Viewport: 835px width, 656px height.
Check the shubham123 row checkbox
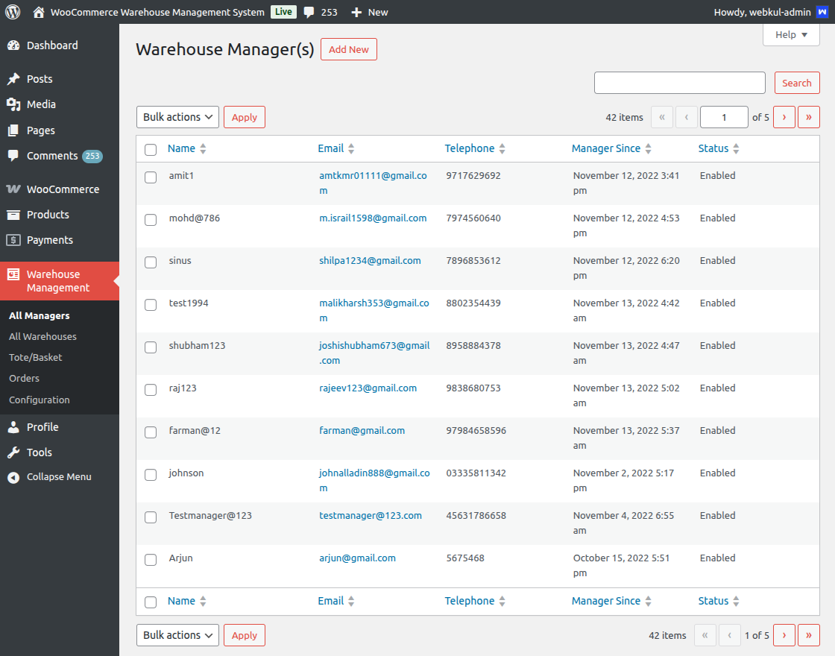click(151, 347)
